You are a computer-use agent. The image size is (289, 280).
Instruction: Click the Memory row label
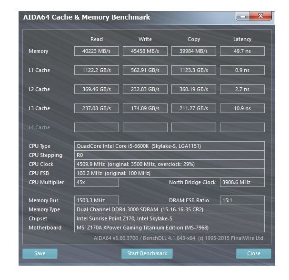[39, 51]
